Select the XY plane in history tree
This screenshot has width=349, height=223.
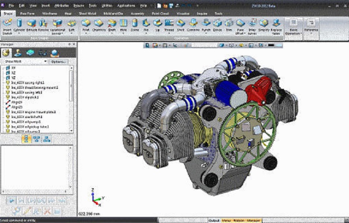14,68
